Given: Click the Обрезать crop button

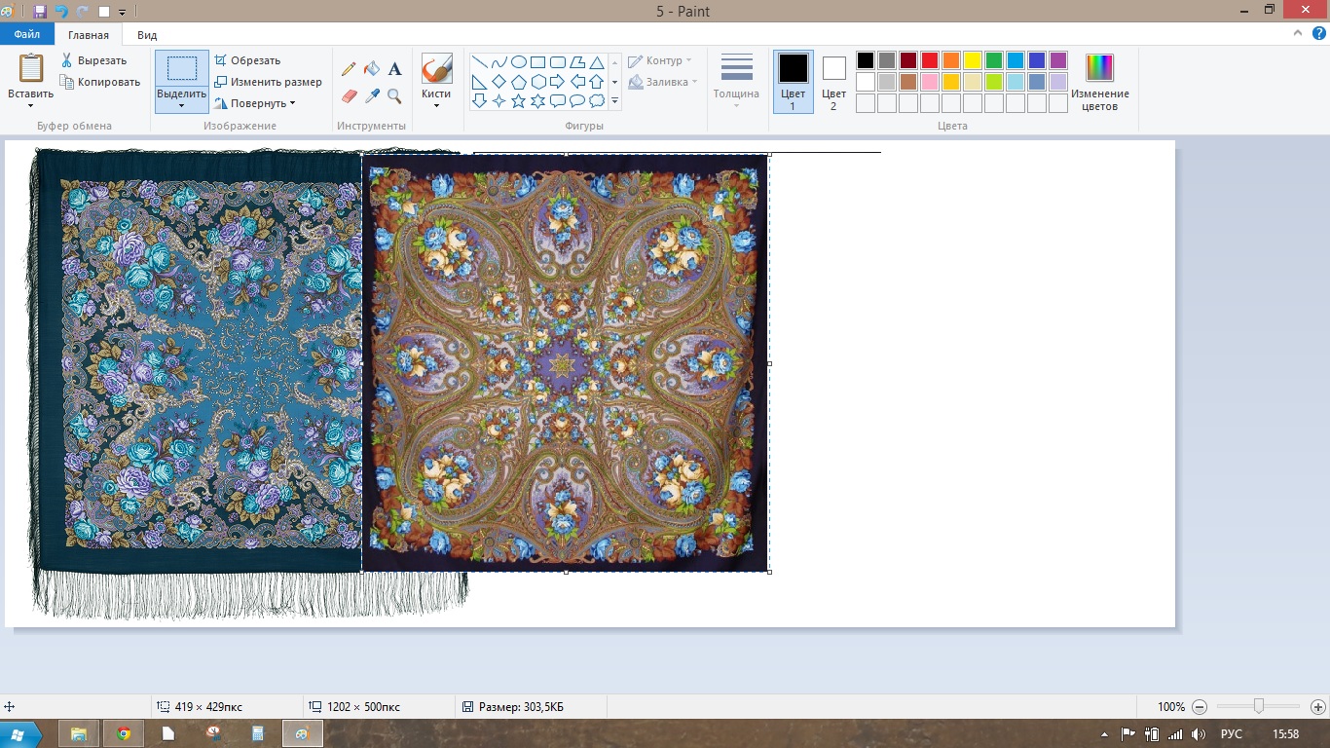Looking at the screenshot, I should click(x=247, y=60).
